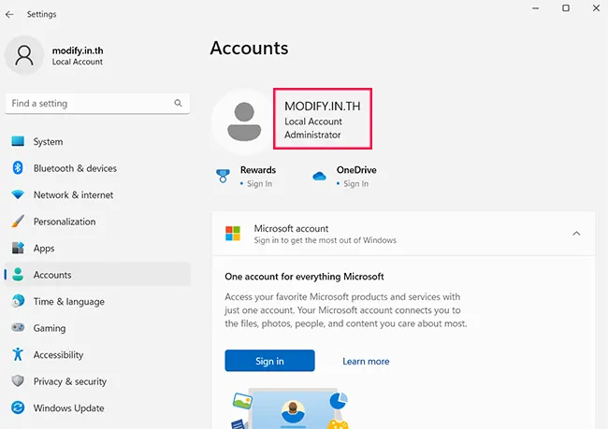The image size is (608, 429).
Task: Click the Time & language globe icon
Action: (17, 302)
